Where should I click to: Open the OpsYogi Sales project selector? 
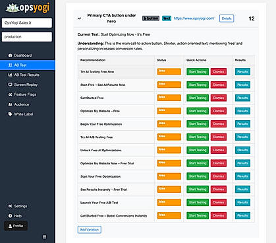pos(27,23)
